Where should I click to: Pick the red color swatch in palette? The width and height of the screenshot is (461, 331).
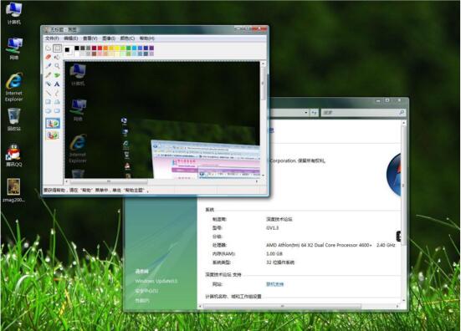(100, 48)
